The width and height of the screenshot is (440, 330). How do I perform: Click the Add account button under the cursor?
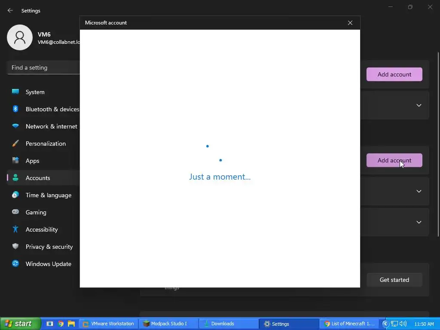tap(394, 160)
